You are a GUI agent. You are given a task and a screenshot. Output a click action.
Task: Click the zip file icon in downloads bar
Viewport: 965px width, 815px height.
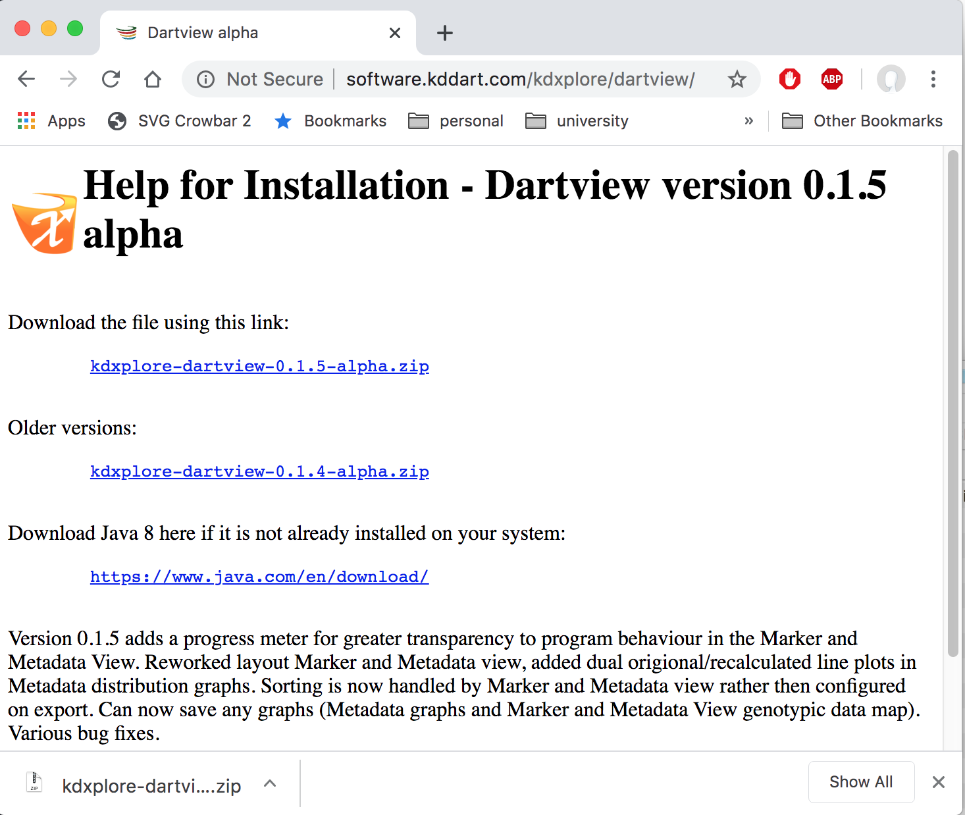[34, 782]
